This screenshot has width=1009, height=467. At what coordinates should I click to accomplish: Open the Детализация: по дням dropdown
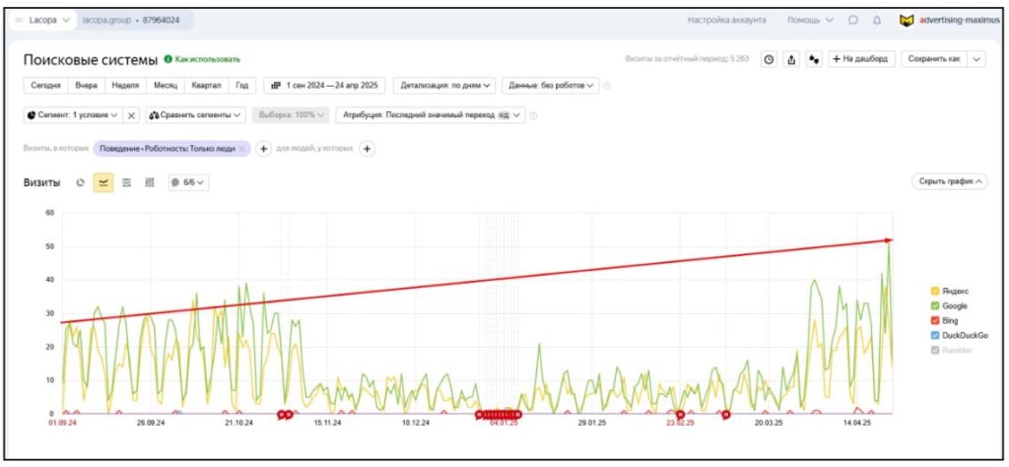[x=443, y=86]
